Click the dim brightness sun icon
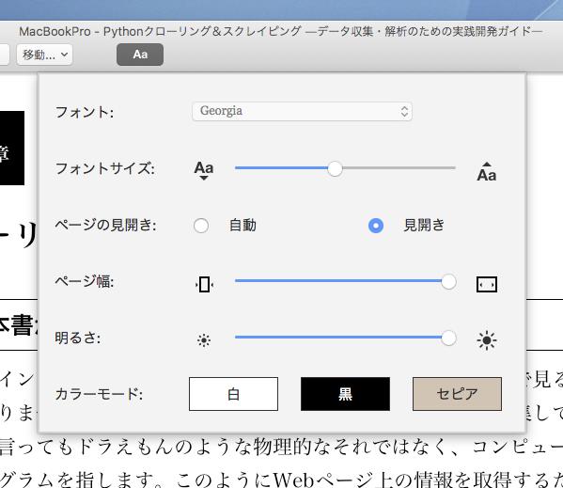This screenshot has height=488, width=563. pyautogui.click(x=204, y=340)
